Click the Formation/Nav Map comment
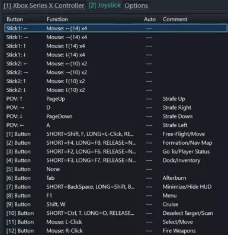 (187, 143)
